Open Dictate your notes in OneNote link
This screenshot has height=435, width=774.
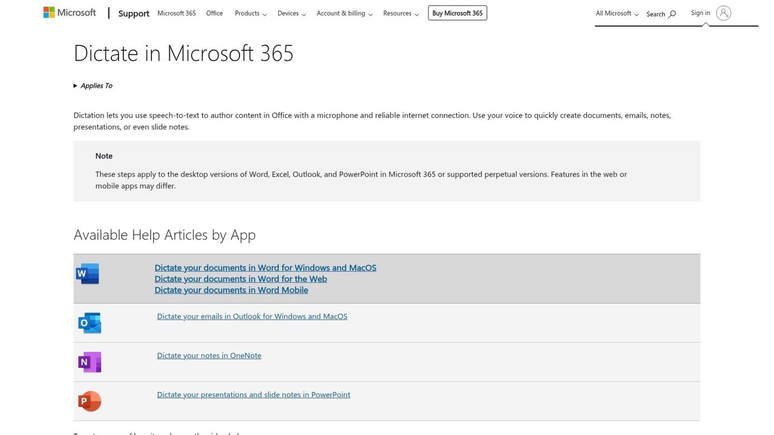click(209, 355)
